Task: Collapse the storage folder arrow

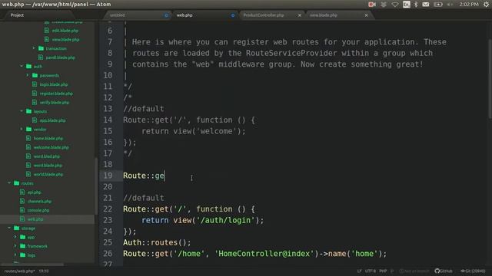Action: coord(9,228)
